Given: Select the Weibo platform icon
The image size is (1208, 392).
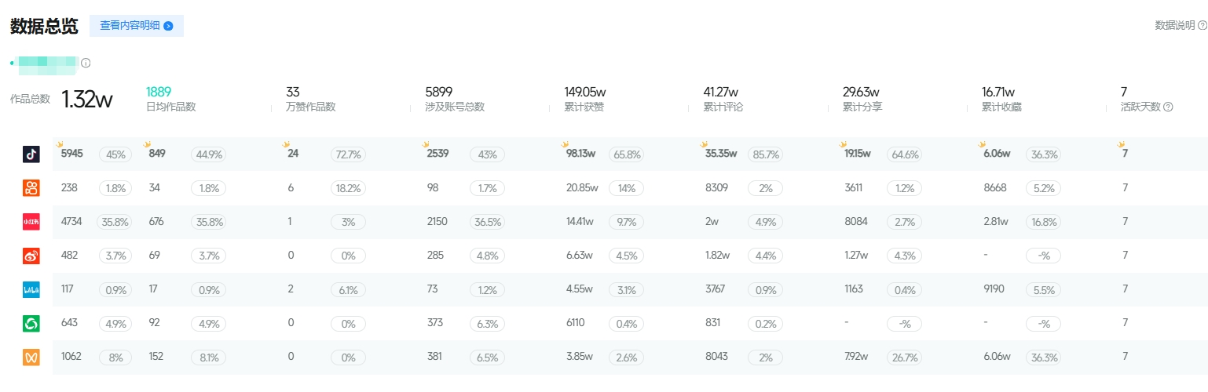Looking at the screenshot, I should pos(31,256).
